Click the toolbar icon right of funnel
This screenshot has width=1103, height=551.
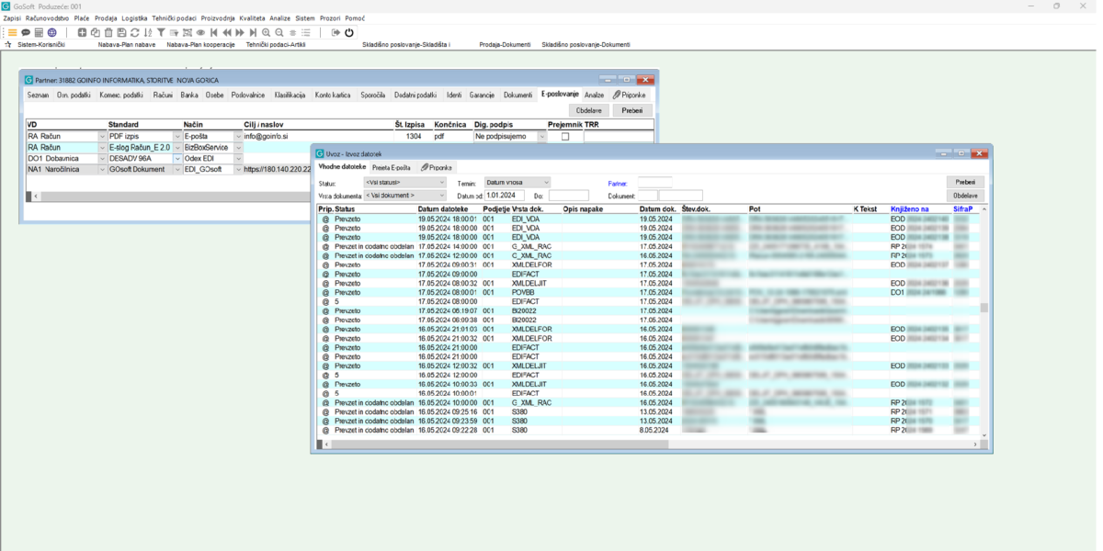[174, 32]
